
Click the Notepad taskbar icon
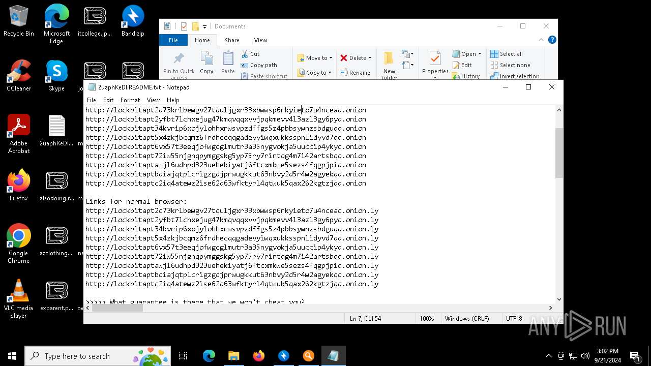click(x=333, y=356)
